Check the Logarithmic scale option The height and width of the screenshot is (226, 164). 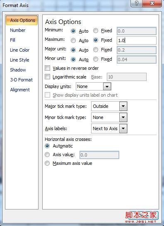click(x=47, y=77)
